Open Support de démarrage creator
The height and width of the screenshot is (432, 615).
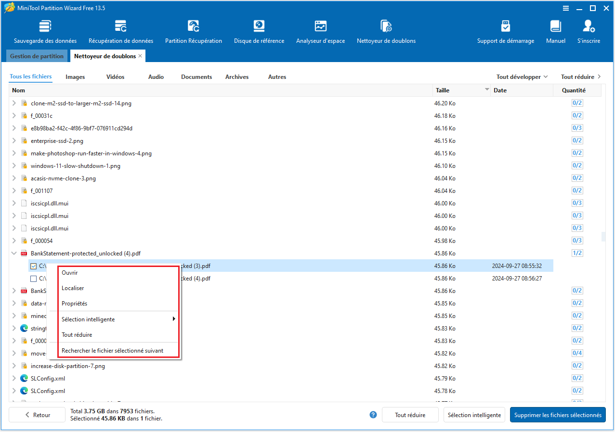(505, 30)
